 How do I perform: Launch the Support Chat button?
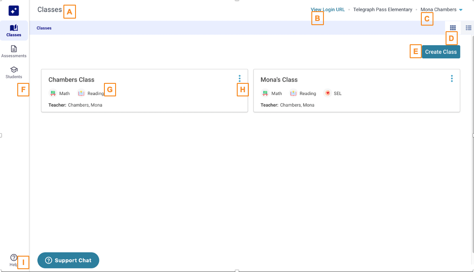[68, 260]
